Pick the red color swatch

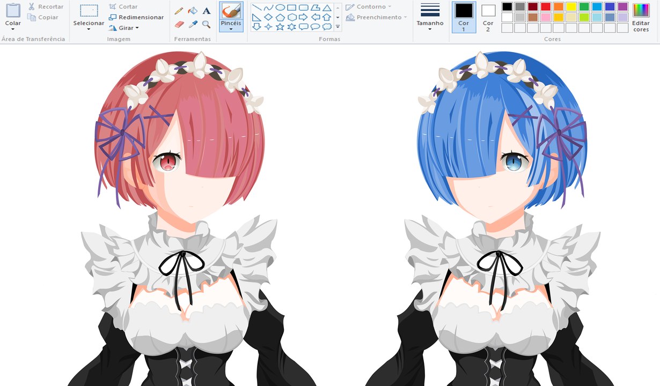[x=546, y=7]
